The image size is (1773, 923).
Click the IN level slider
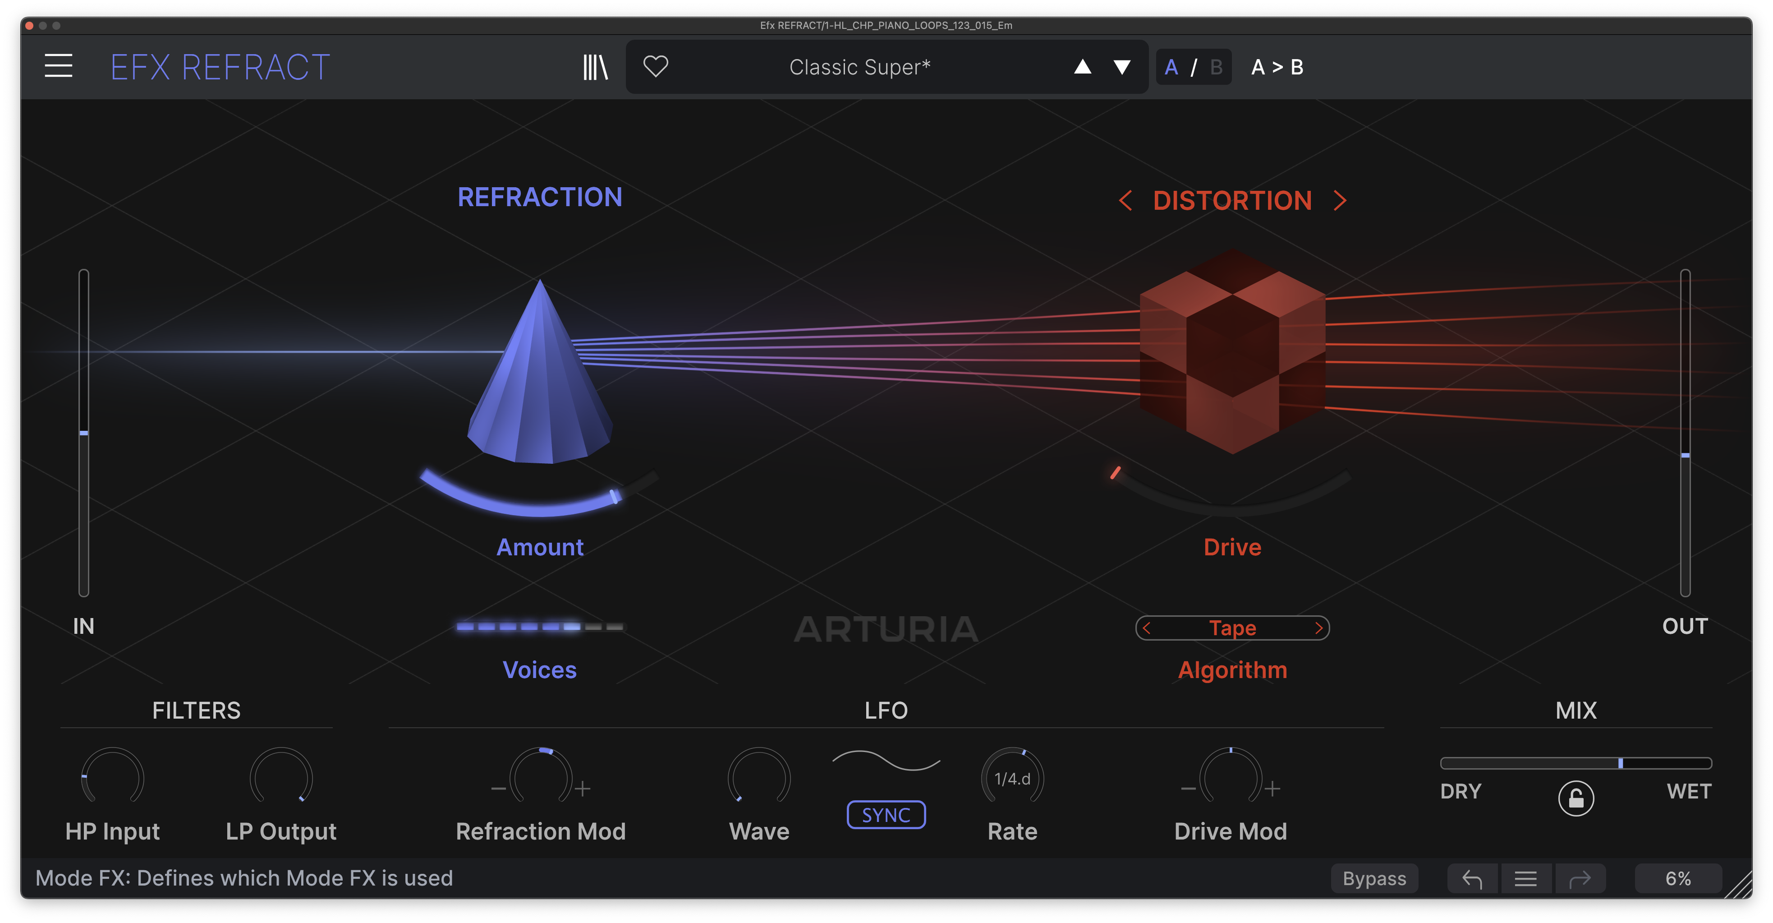coord(83,433)
